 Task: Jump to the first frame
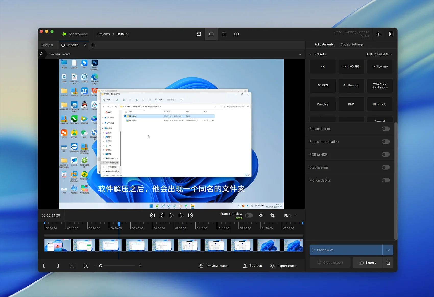[152, 215]
